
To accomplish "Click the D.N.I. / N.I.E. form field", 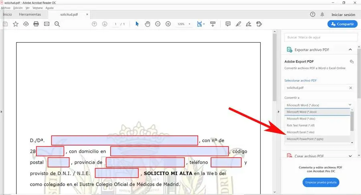I will coord(117,173).
